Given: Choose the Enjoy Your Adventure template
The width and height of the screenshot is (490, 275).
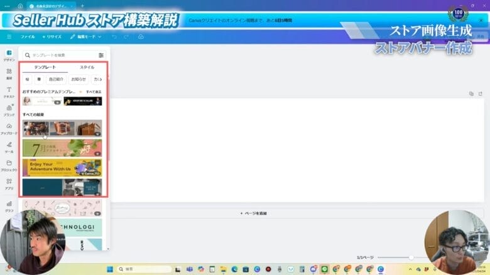Looking at the screenshot, I should click(x=62, y=167).
